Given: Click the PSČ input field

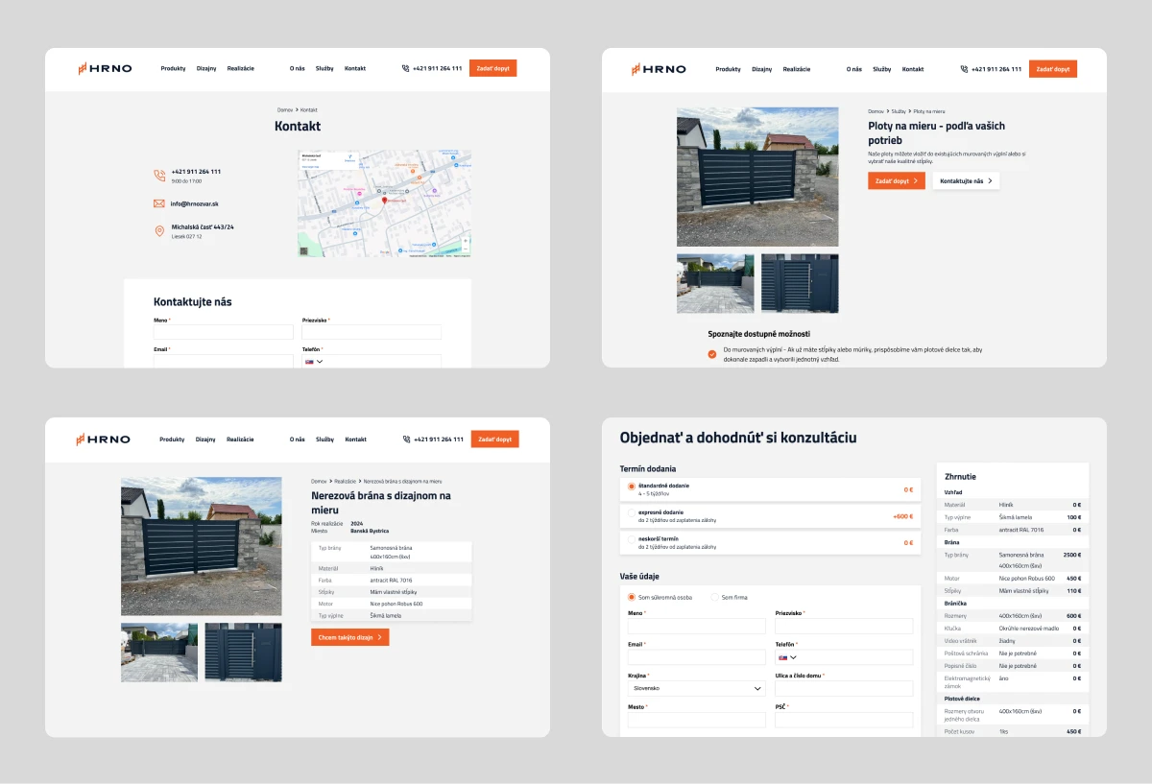Looking at the screenshot, I should point(844,720).
